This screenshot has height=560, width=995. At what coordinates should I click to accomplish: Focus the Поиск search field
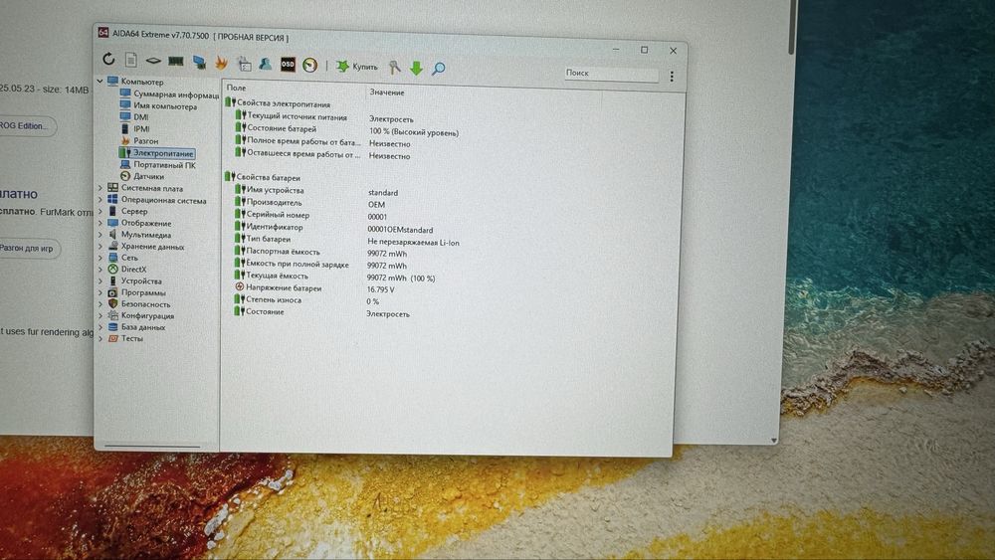611,74
